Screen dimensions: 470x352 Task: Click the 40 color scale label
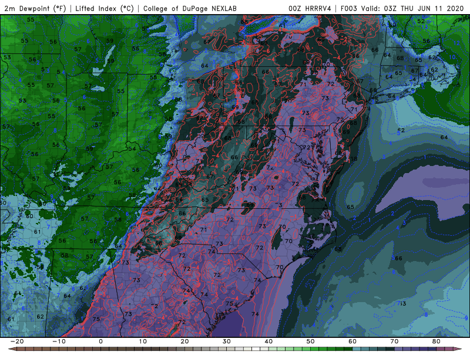[268, 341]
